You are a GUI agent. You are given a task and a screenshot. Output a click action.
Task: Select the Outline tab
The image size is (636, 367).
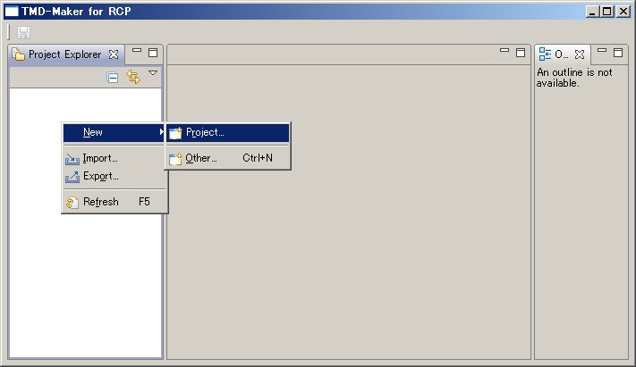point(562,54)
